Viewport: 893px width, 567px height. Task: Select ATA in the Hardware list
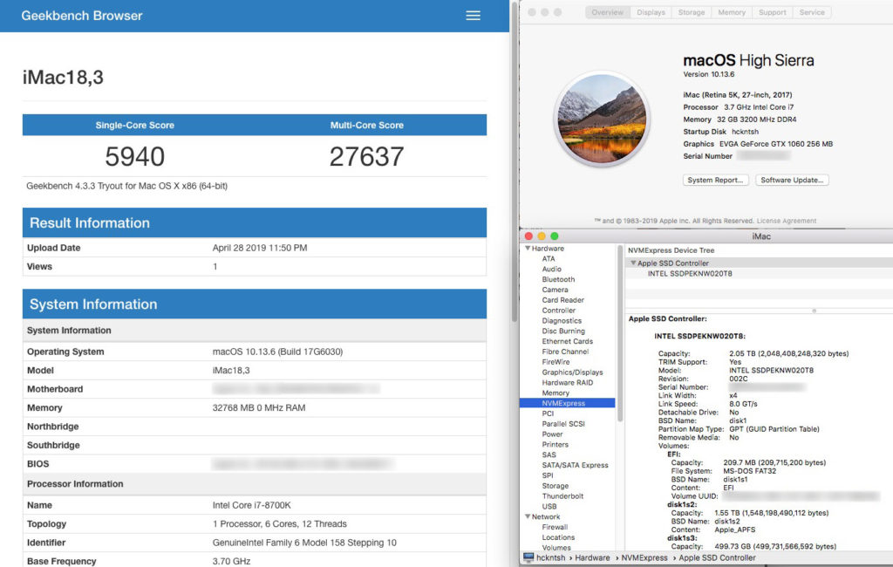pos(548,259)
